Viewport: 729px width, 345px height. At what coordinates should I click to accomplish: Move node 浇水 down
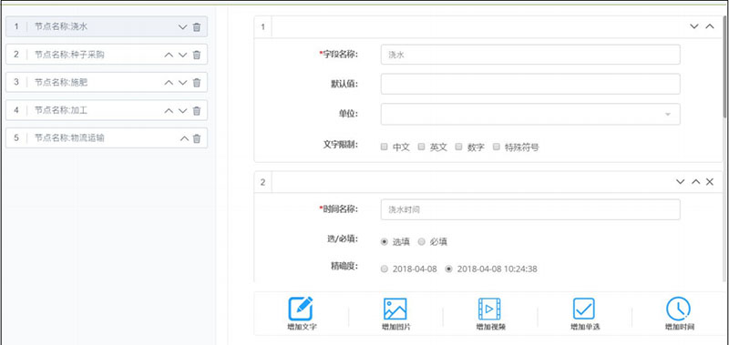click(183, 27)
